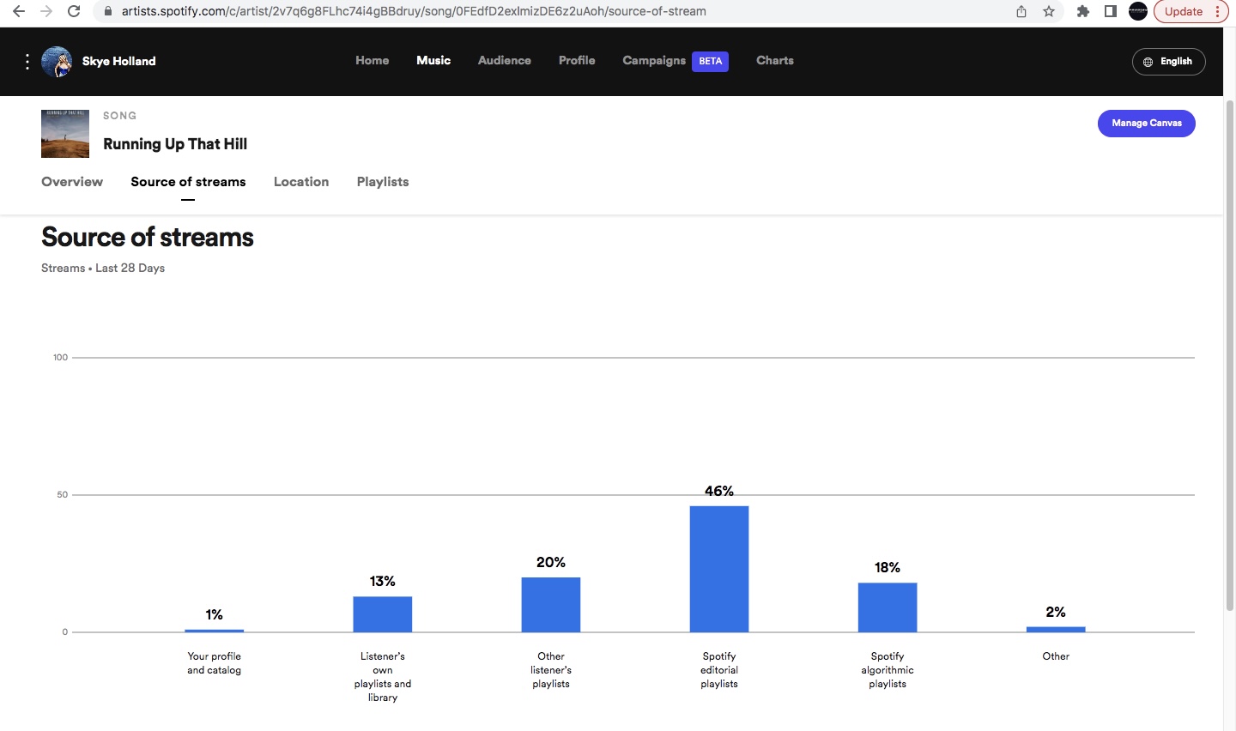Click the Chrome Update menu button
The image size is (1236, 731).
[x=1191, y=11]
